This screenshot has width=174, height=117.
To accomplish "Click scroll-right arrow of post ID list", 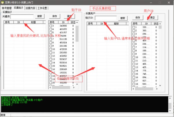I will [74, 87].
